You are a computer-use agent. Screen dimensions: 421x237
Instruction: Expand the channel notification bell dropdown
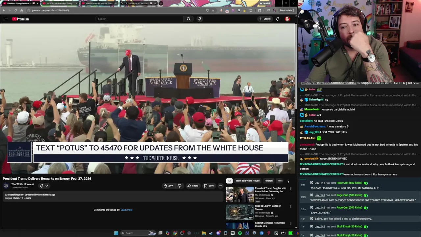(x=44, y=186)
